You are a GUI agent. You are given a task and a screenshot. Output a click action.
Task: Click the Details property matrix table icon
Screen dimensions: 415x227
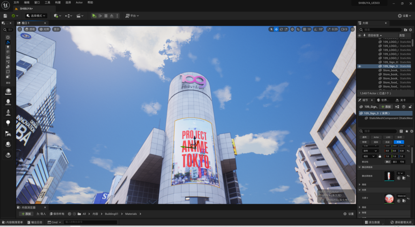[401, 131]
